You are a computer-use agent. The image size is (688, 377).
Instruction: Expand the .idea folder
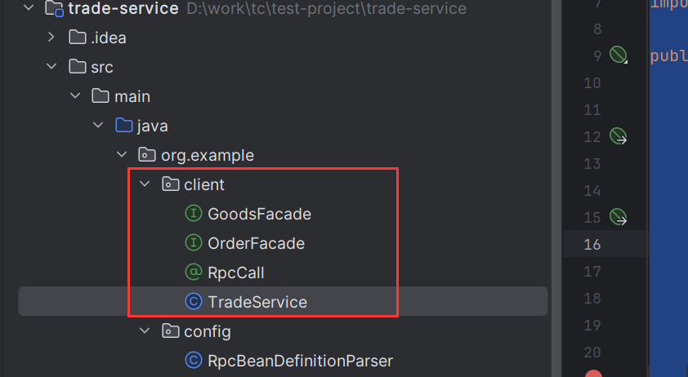(x=51, y=38)
